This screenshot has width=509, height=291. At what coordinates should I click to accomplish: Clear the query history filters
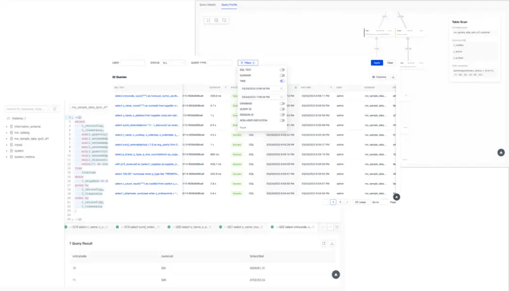pos(390,63)
